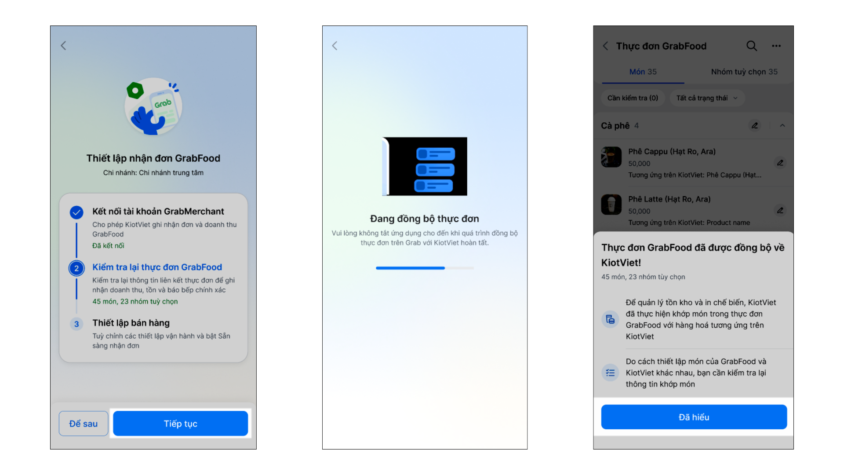Switch to Nhóm tuỳ chọn 35 tab
Image resolution: width=844 pixels, height=475 pixels.
(744, 72)
